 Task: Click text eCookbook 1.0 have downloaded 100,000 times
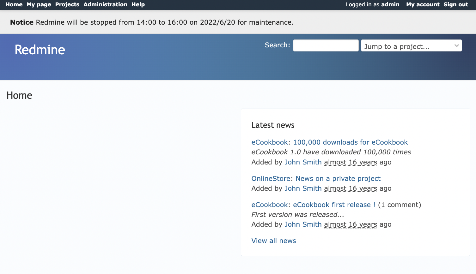pyautogui.click(x=331, y=152)
